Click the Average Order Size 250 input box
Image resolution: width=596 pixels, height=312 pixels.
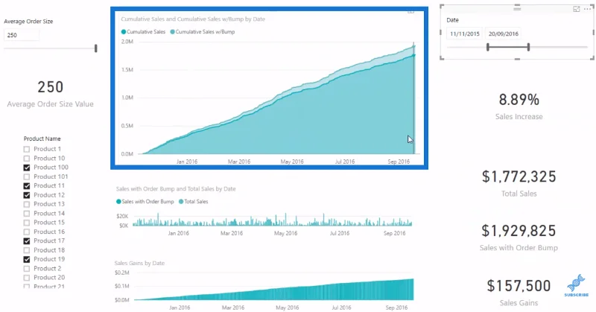pos(22,35)
